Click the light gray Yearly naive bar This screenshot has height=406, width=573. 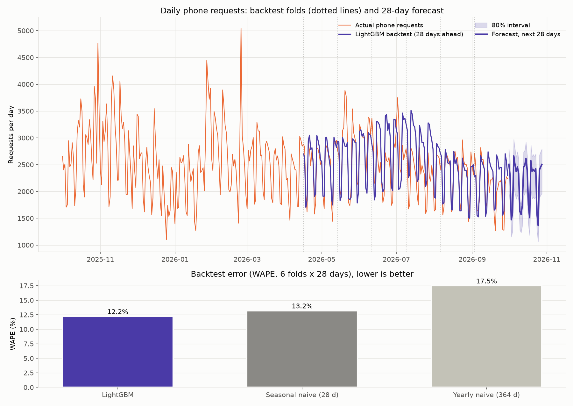tap(486, 337)
